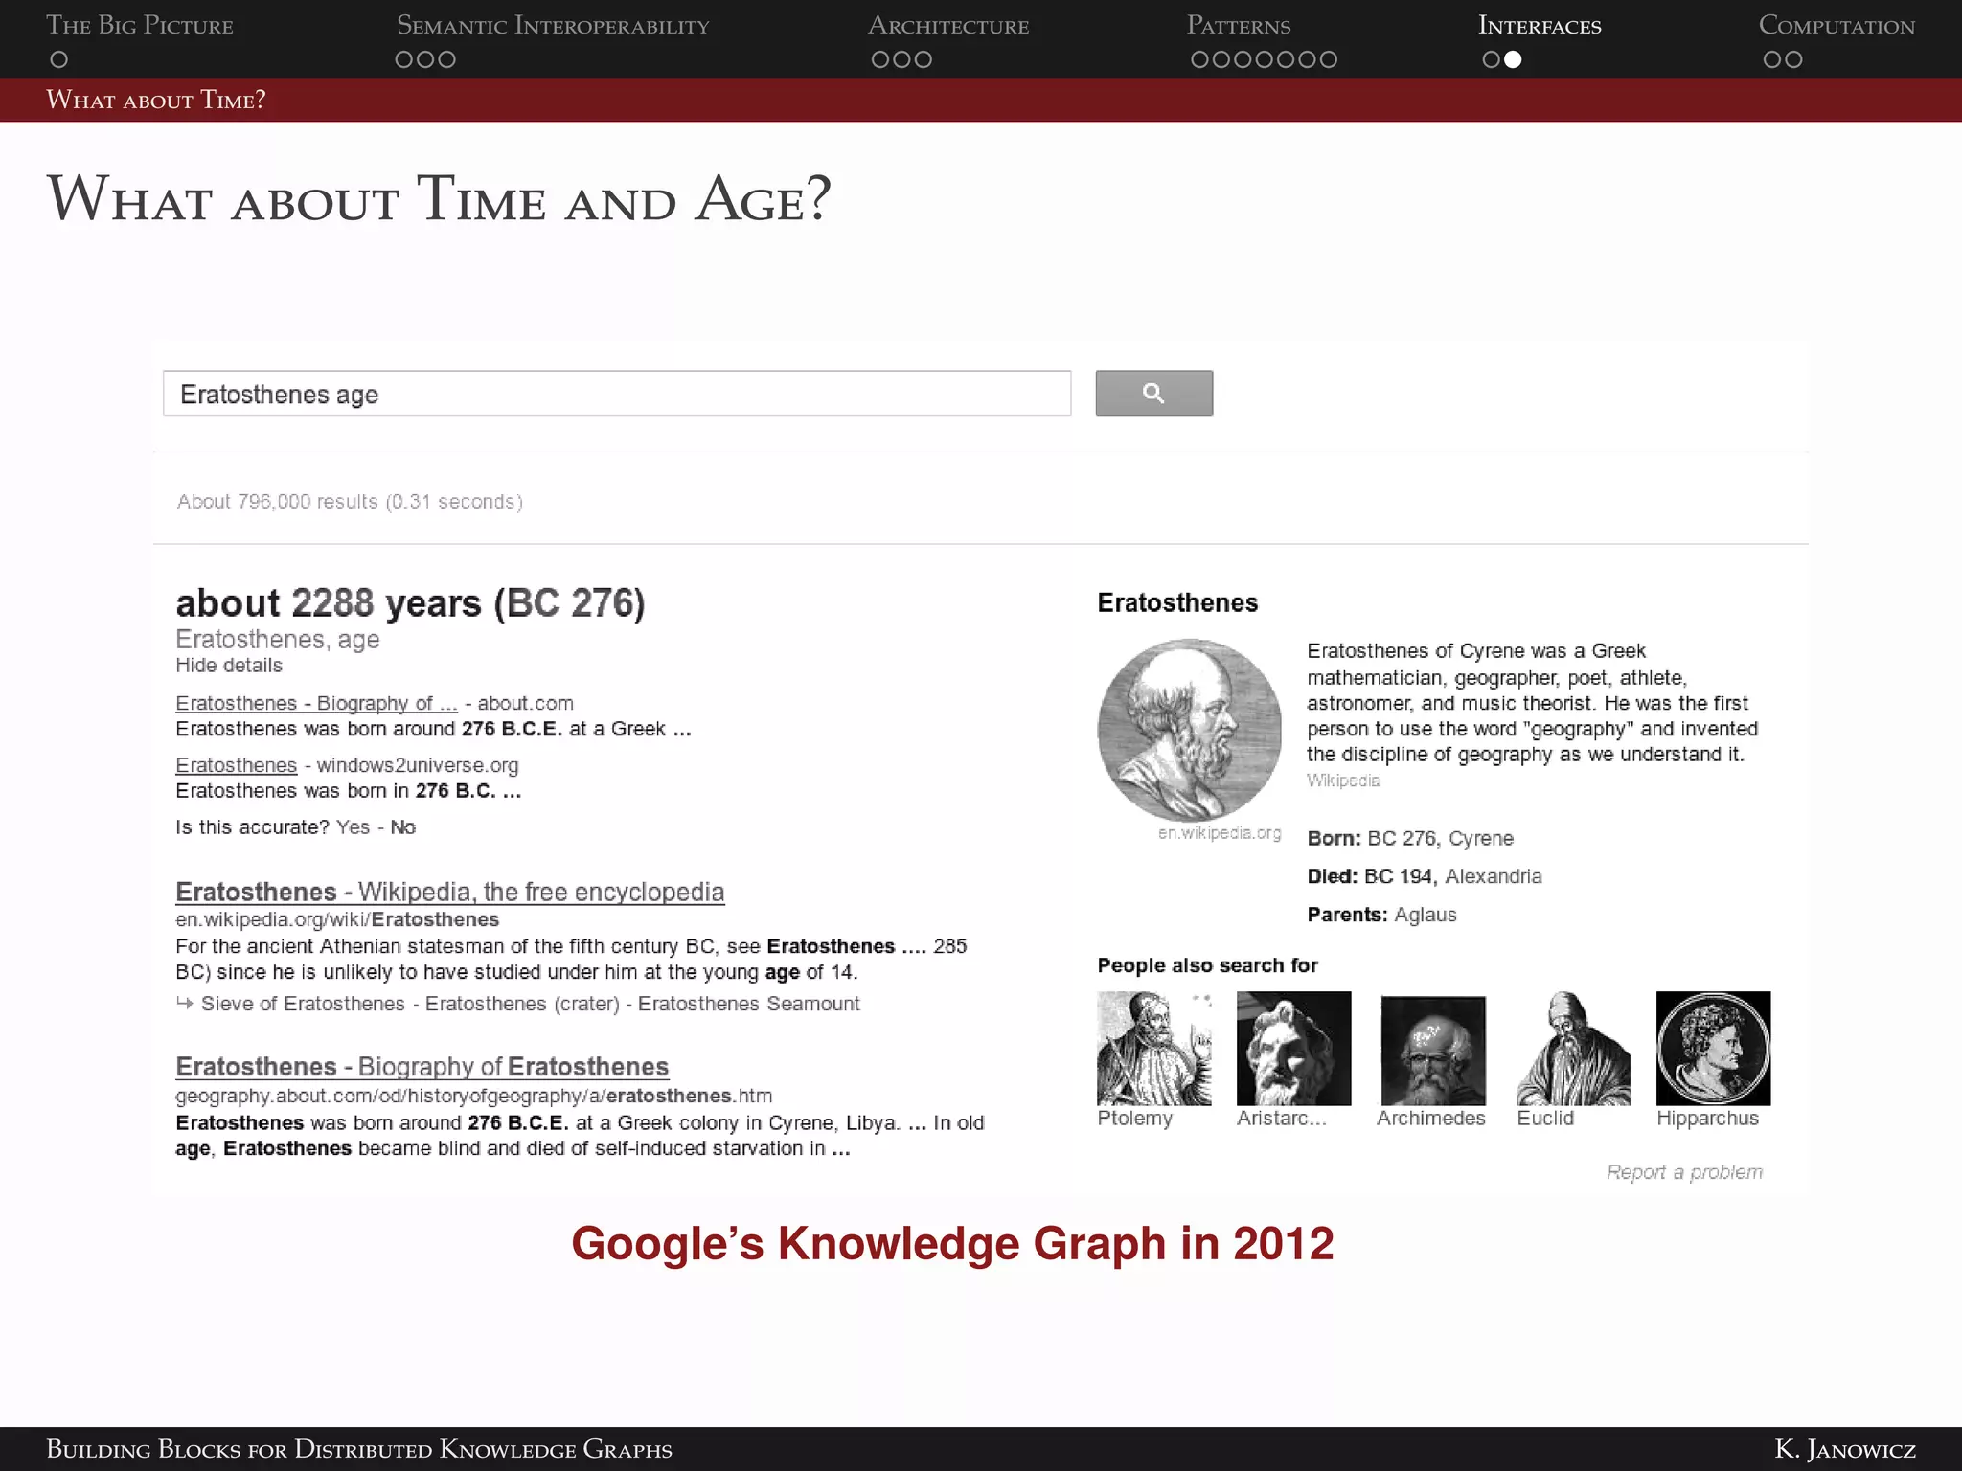The width and height of the screenshot is (1962, 1471).
Task: Select the Archimedes thumbnail
Action: pos(1433,1051)
